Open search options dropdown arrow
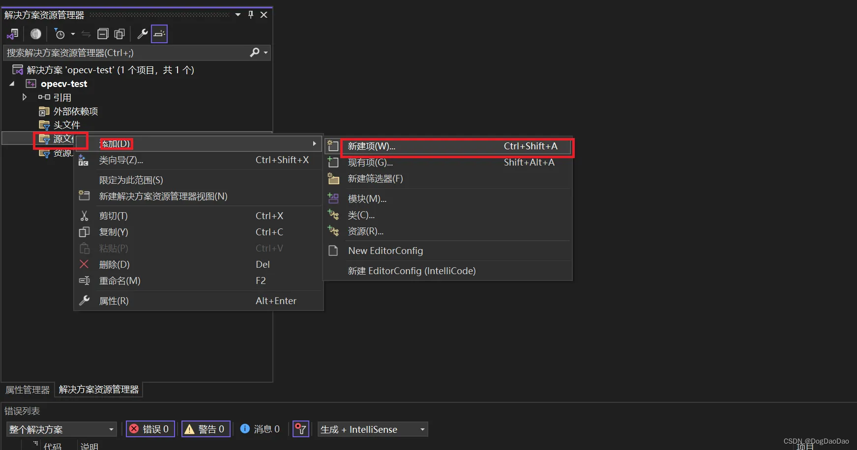The height and width of the screenshot is (450, 857). click(x=266, y=53)
